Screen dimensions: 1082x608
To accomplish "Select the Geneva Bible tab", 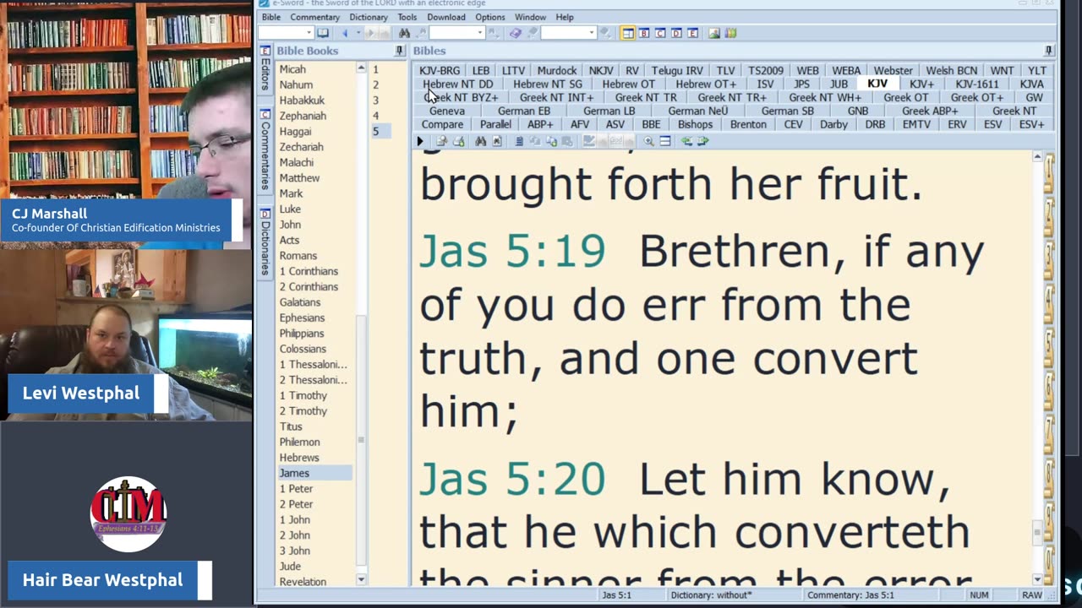I will click(x=447, y=111).
